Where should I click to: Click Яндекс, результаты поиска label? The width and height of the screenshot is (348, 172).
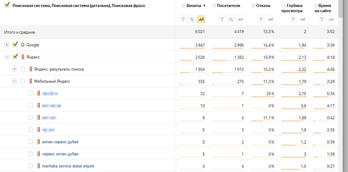[59, 69]
